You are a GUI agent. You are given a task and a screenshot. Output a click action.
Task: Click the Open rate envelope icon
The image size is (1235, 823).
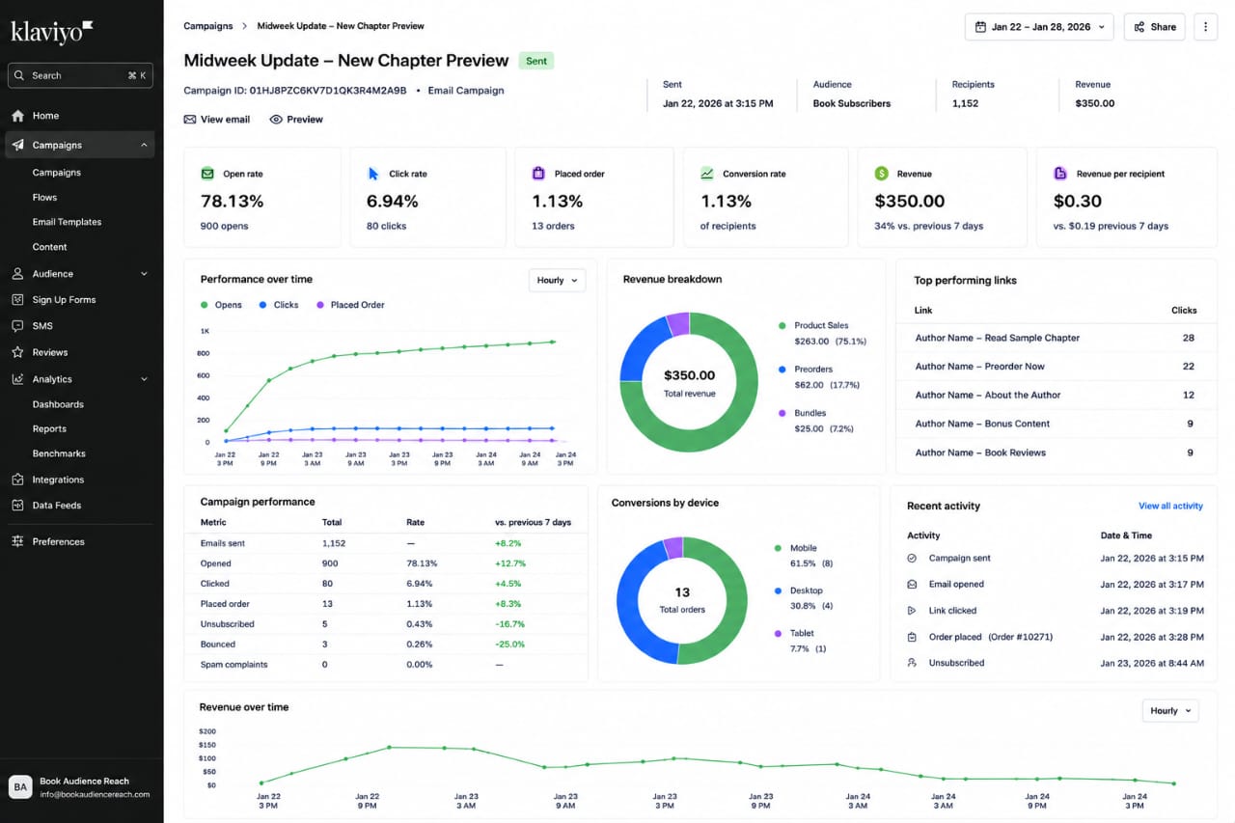tap(207, 174)
